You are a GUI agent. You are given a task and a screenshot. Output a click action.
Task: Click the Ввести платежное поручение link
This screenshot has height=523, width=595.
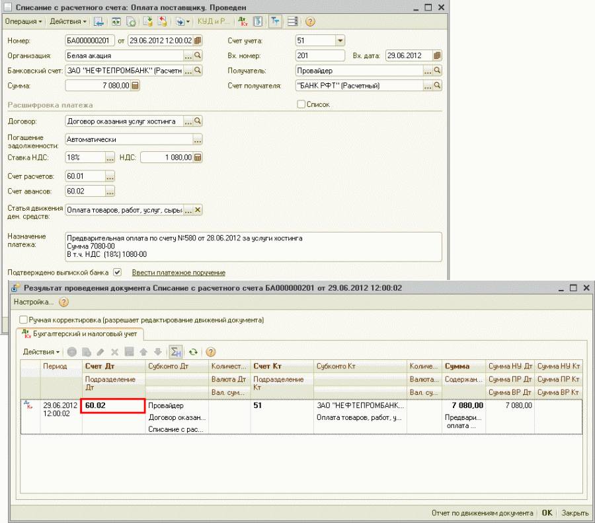[178, 272]
